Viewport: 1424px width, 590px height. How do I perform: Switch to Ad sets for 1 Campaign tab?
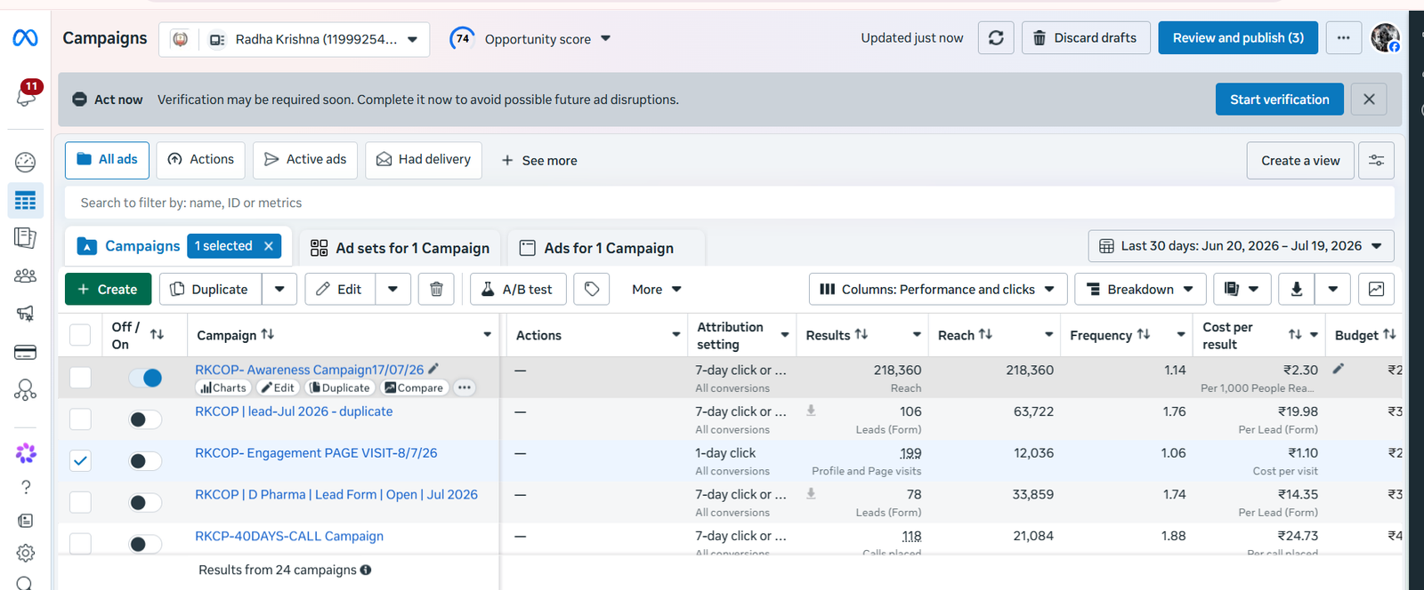400,248
